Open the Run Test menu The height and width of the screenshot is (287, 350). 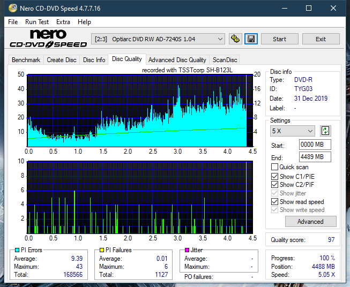coord(37,22)
